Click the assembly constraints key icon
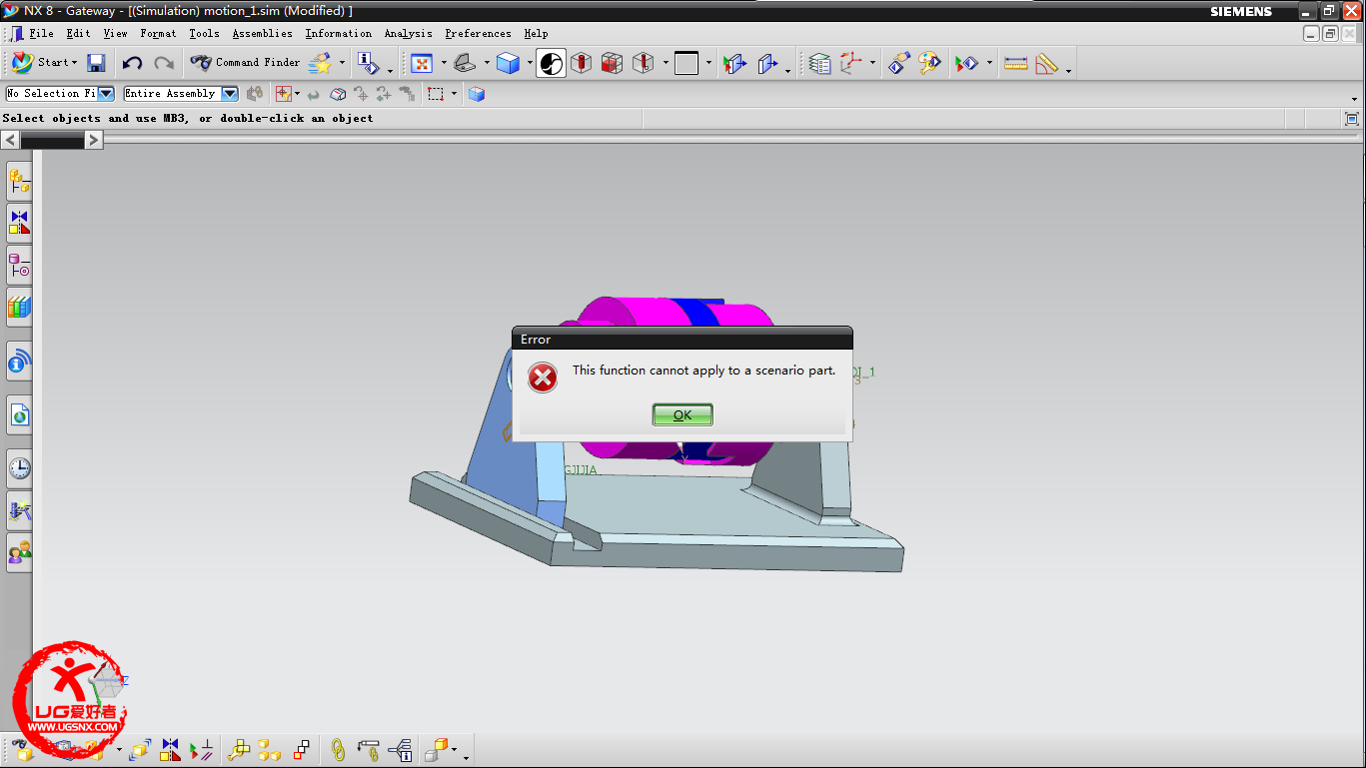Image resolution: width=1366 pixels, height=768 pixels. [238, 749]
